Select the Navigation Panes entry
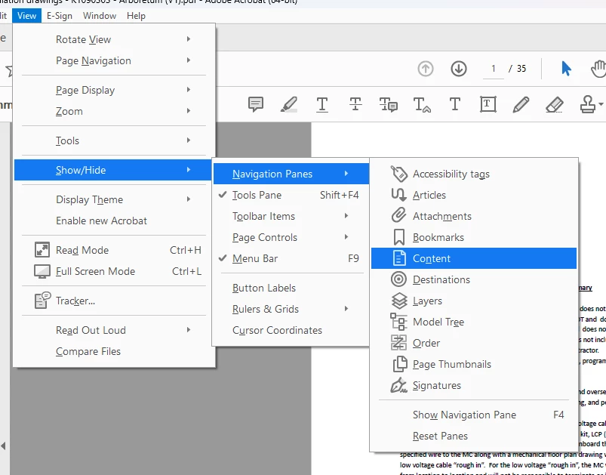This screenshot has width=606, height=475. pos(291,174)
